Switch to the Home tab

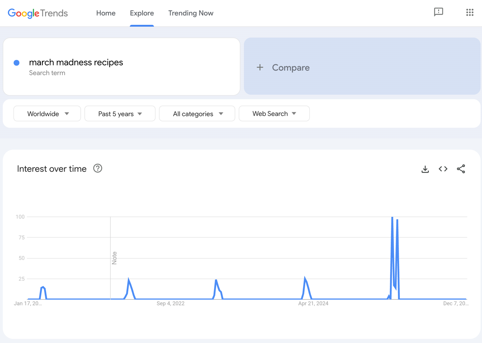pos(106,13)
